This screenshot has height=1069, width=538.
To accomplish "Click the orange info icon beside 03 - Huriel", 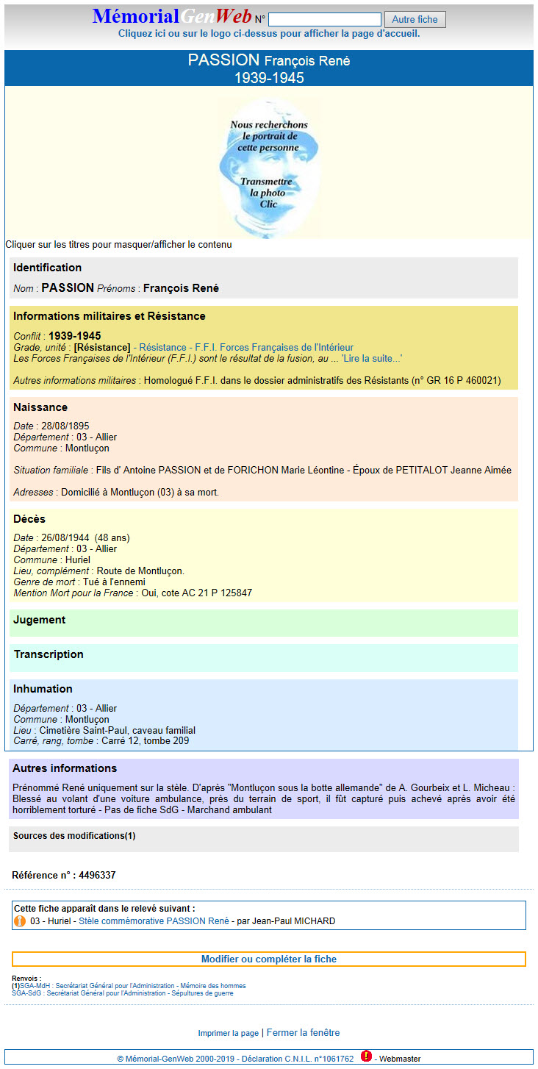I will coord(21,920).
